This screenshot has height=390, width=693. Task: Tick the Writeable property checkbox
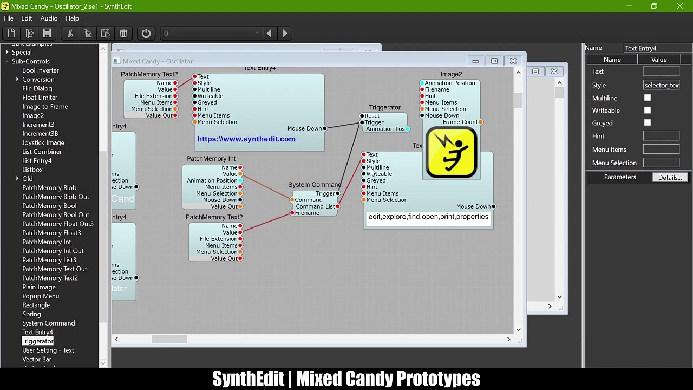coord(648,110)
